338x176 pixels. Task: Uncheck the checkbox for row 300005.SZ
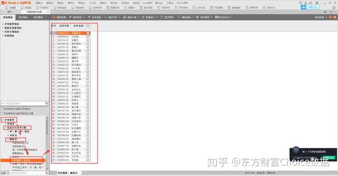[x=88, y=104]
